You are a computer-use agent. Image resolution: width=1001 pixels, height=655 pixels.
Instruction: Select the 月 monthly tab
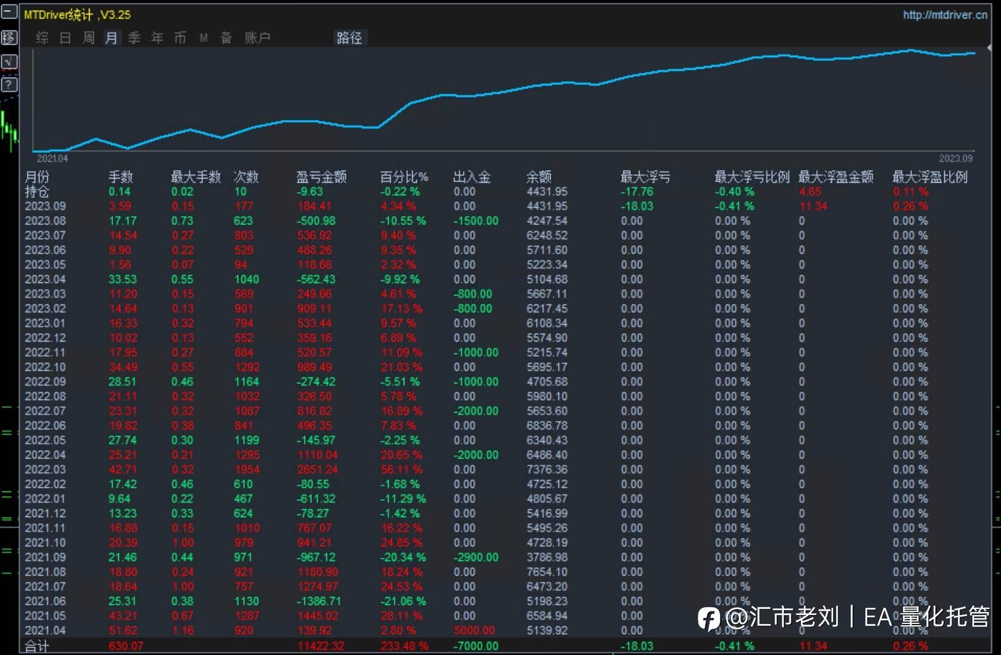coord(111,38)
